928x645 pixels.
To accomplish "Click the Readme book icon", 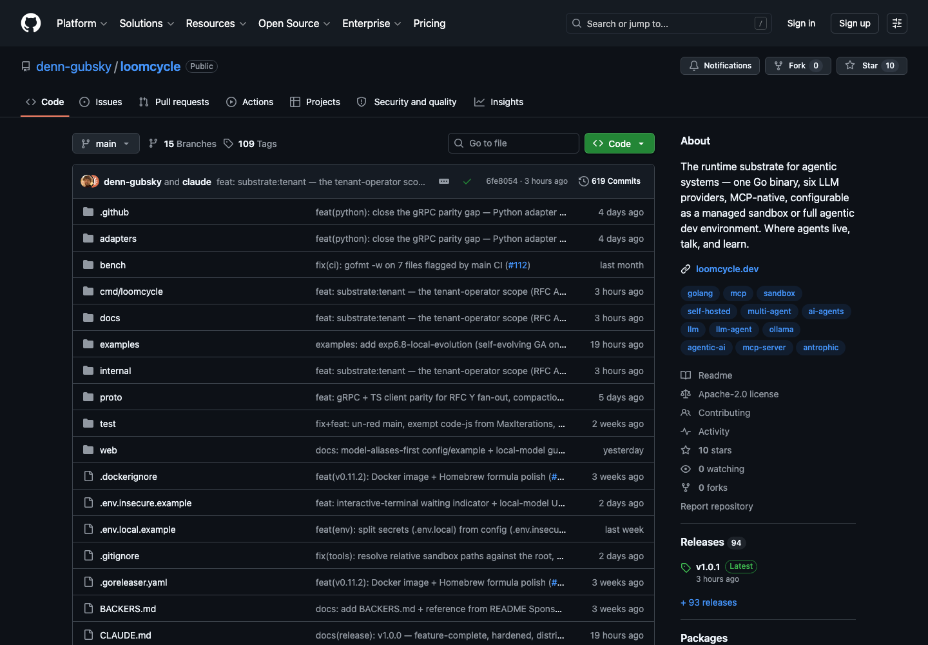I will [686, 375].
